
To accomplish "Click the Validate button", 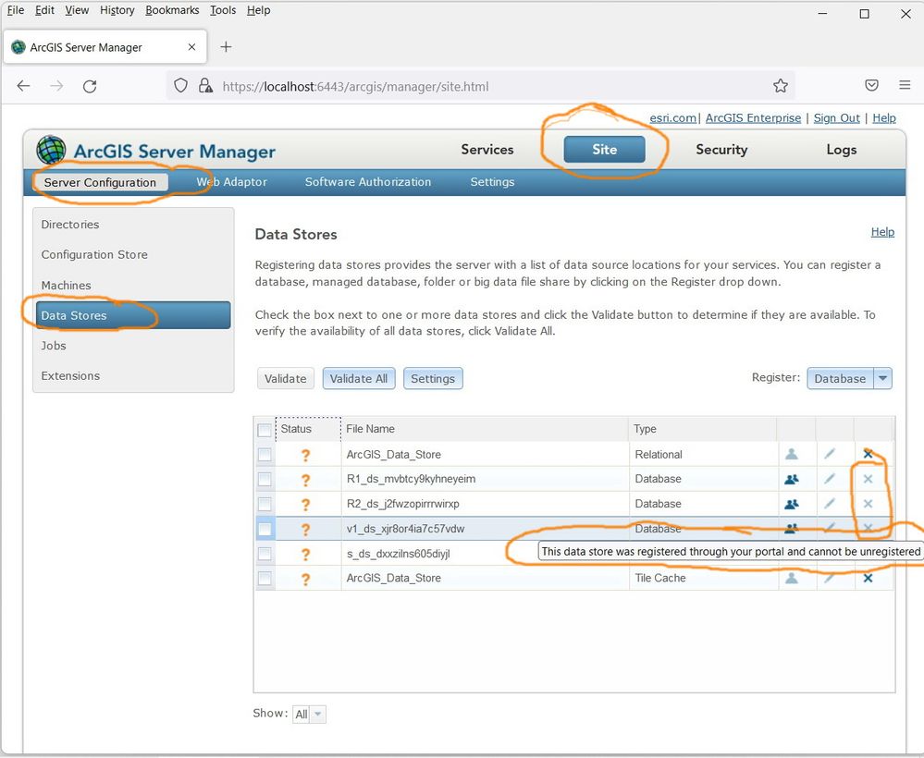I will (x=285, y=379).
